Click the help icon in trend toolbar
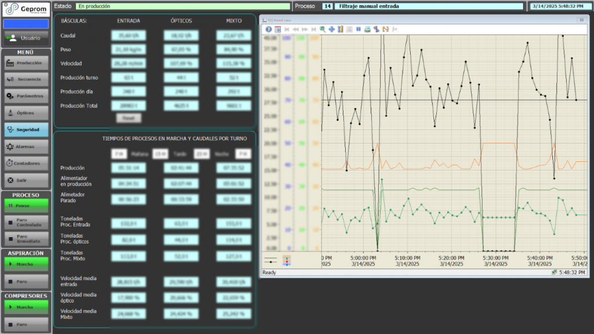The image size is (594, 334). (x=269, y=29)
